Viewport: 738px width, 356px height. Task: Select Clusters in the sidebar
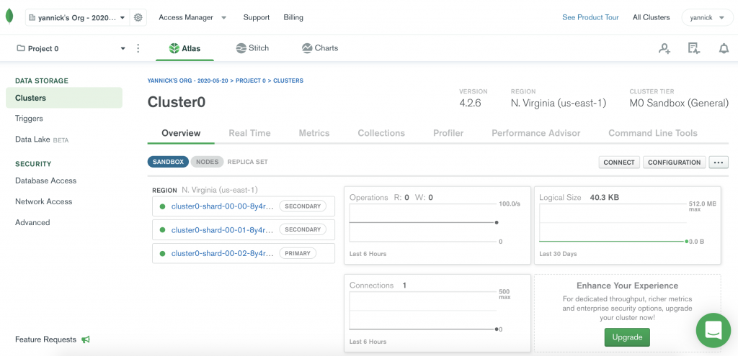coord(64,98)
